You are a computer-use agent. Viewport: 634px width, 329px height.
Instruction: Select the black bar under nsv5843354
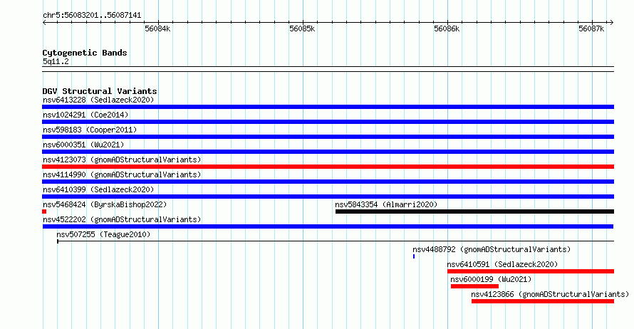click(474, 211)
